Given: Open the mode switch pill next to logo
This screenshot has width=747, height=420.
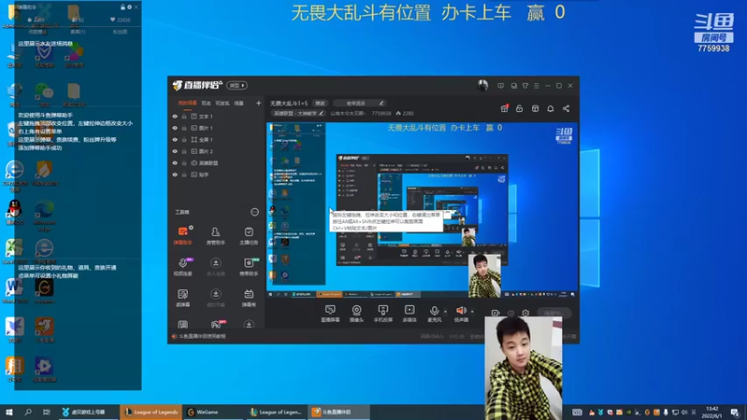Looking at the screenshot, I should click(237, 85).
